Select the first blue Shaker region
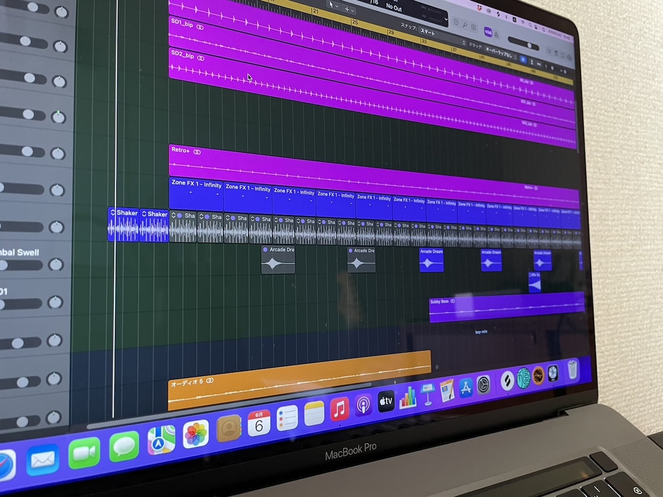This screenshot has height=497, width=663. (123, 224)
